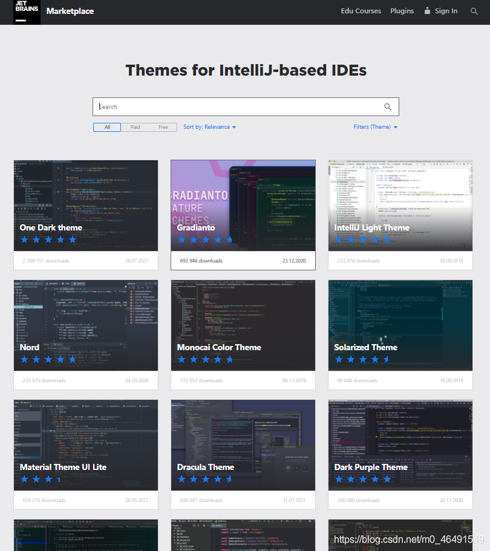
Task: Click '386 080 downloads' text
Action: pyautogui.click(x=359, y=500)
